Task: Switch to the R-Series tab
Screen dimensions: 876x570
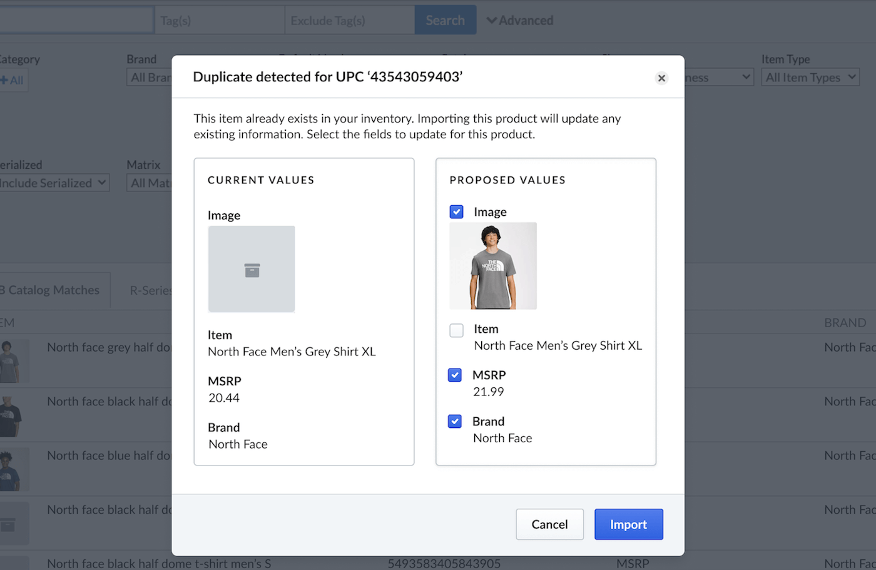Action: coord(150,290)
